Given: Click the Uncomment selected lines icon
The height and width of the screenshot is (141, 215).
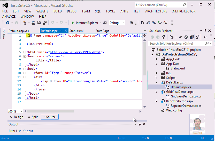Looking at the screenshot, I should (x=165, y=23).
